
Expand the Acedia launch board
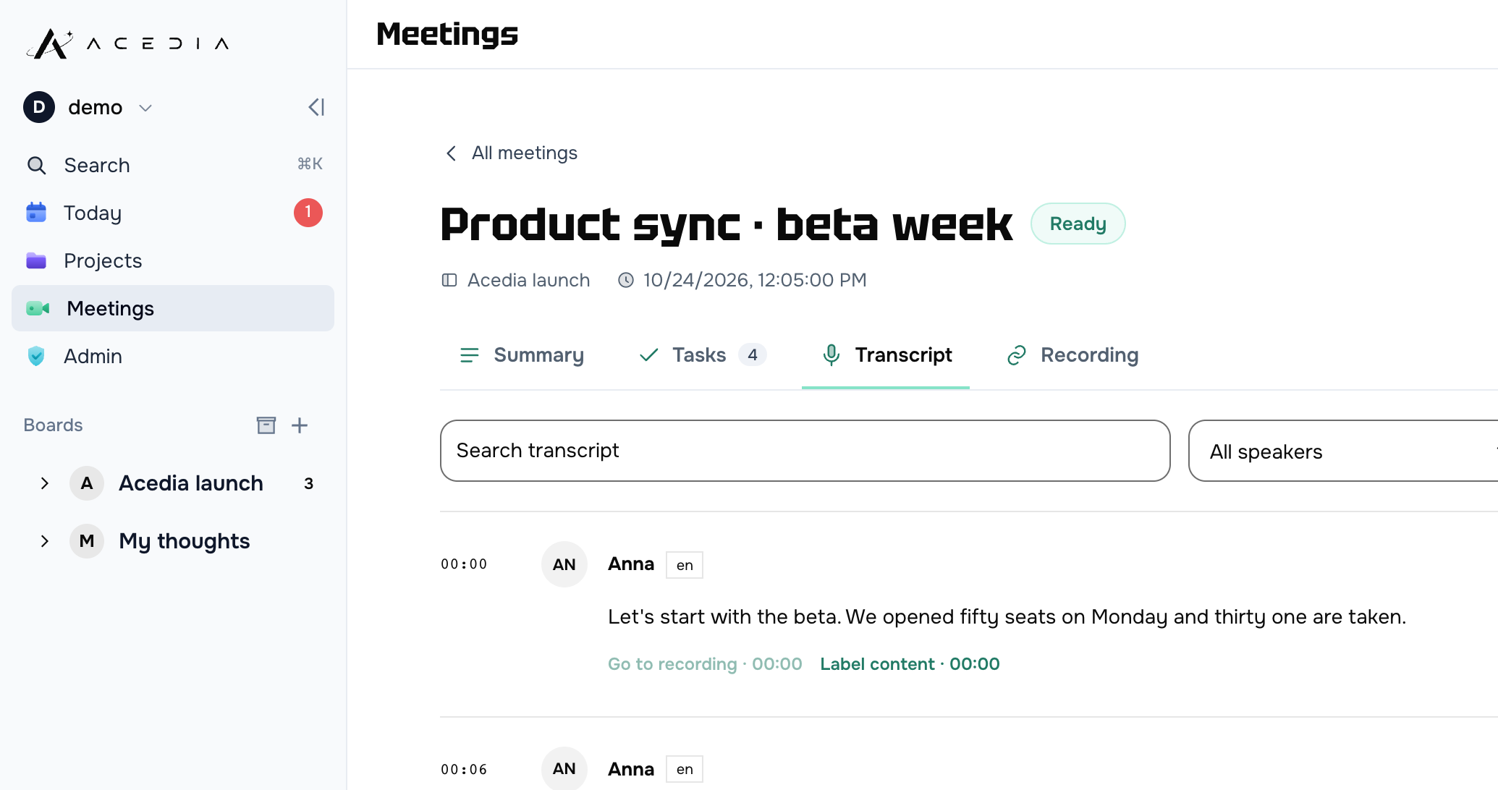pyautogui.click(x=45, y=483)
